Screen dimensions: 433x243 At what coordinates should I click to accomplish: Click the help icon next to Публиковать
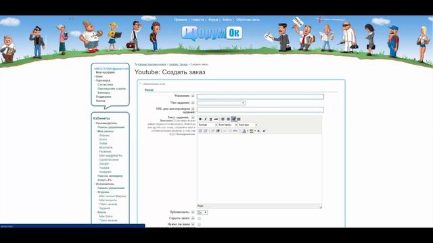193,212
